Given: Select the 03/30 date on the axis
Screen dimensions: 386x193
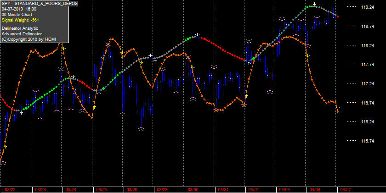Looking at the screenshot, I should pyautogui.click(x=193, y=190).
